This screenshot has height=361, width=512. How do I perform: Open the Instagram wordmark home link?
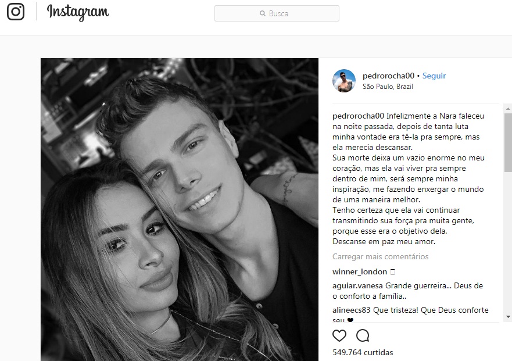tap(78, 12)
